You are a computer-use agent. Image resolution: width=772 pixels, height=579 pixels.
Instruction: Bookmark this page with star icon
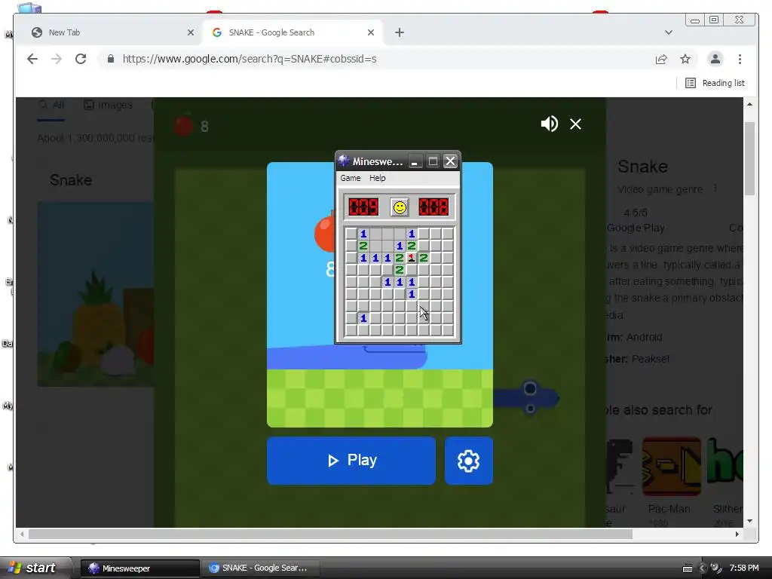[685, 59]
